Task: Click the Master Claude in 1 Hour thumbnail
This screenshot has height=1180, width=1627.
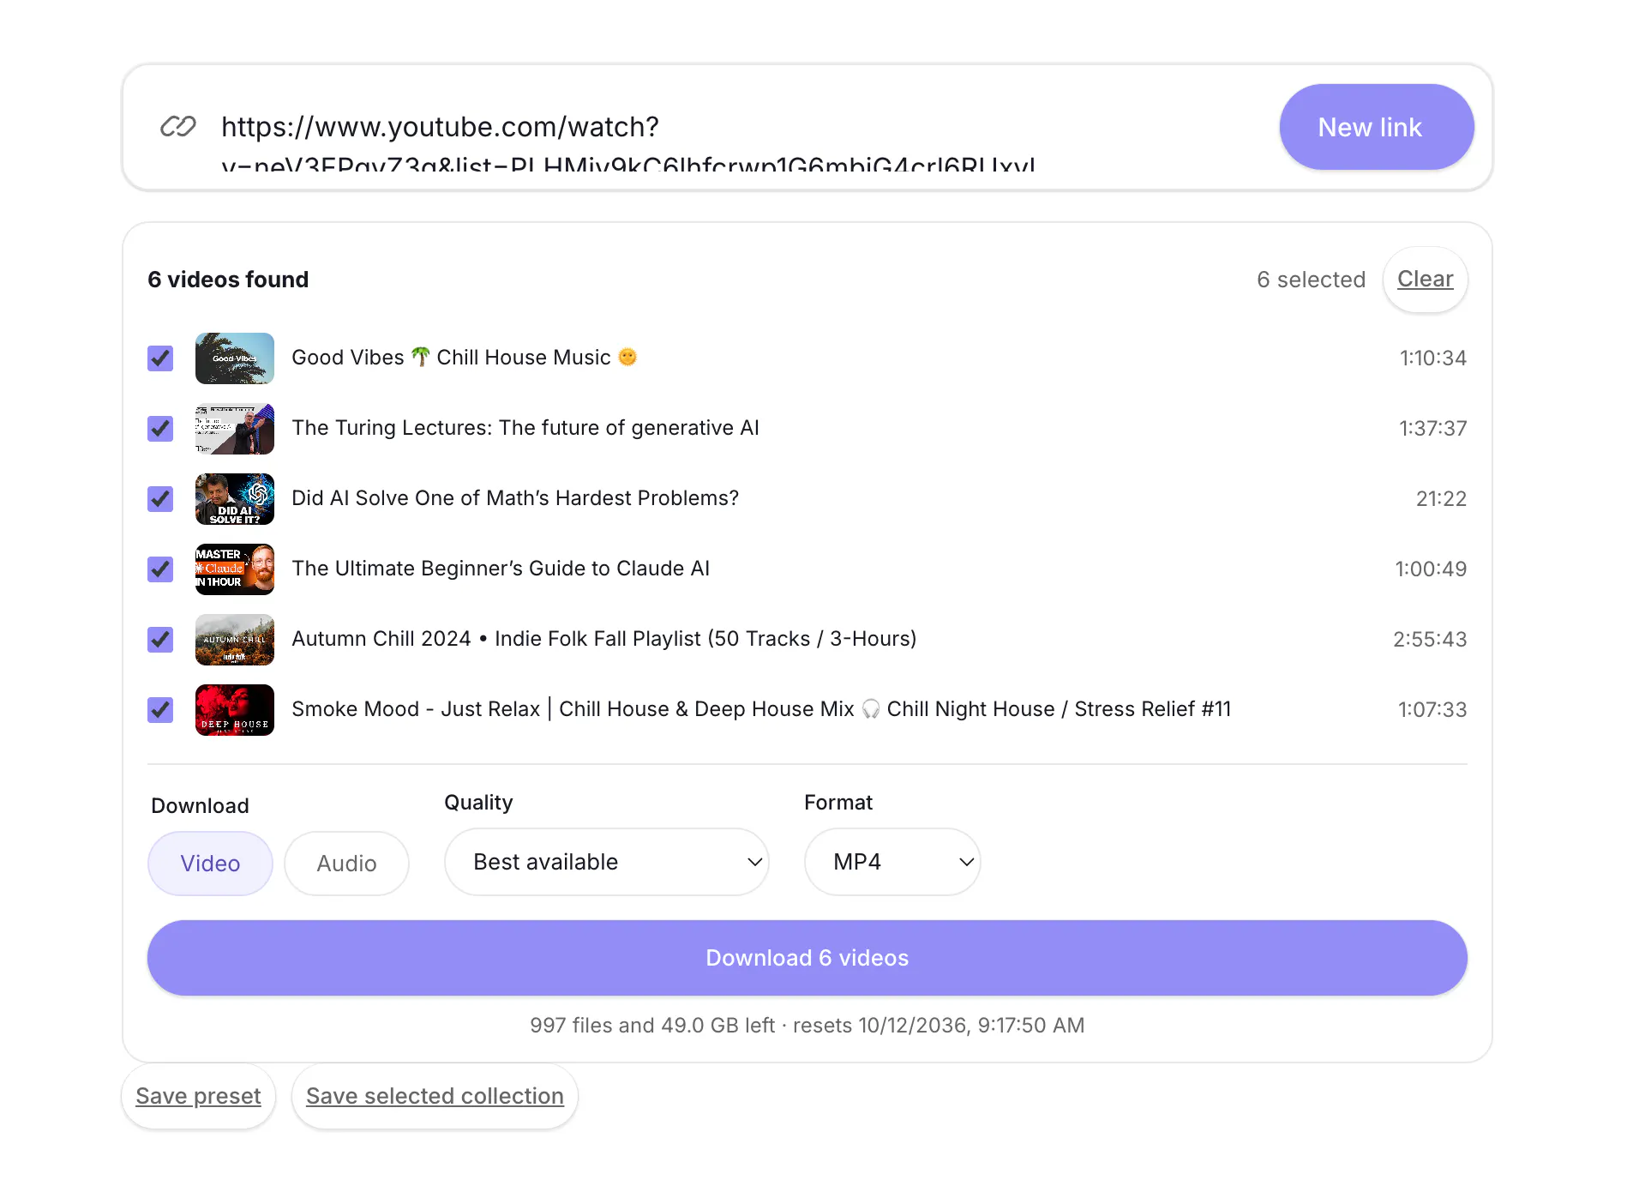Action: click(x=235, y=569)
